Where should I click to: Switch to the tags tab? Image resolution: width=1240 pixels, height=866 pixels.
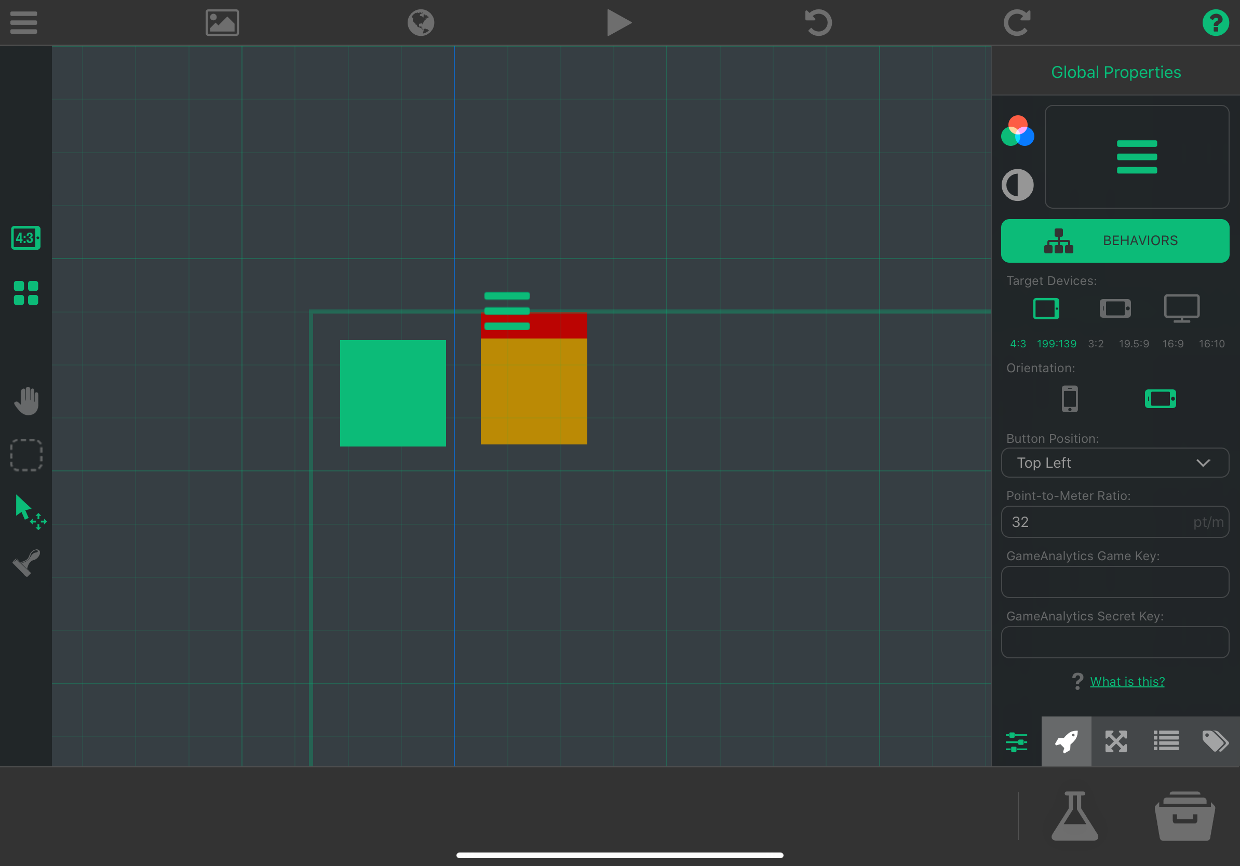(1215, 741)
